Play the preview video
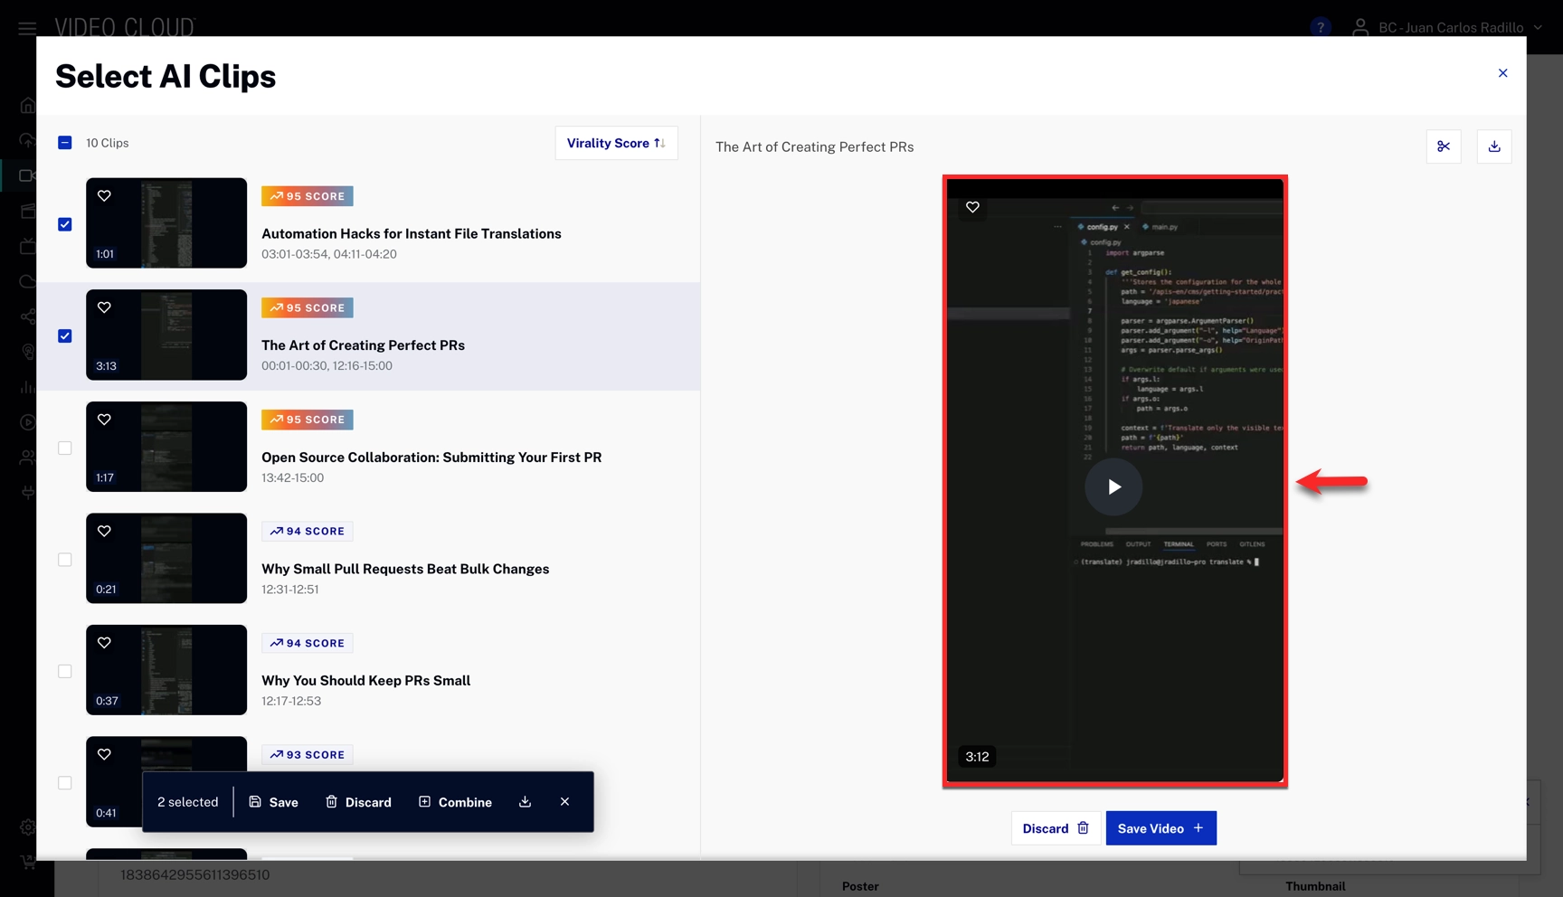 pyautogui.click(x=1113, y=486)
